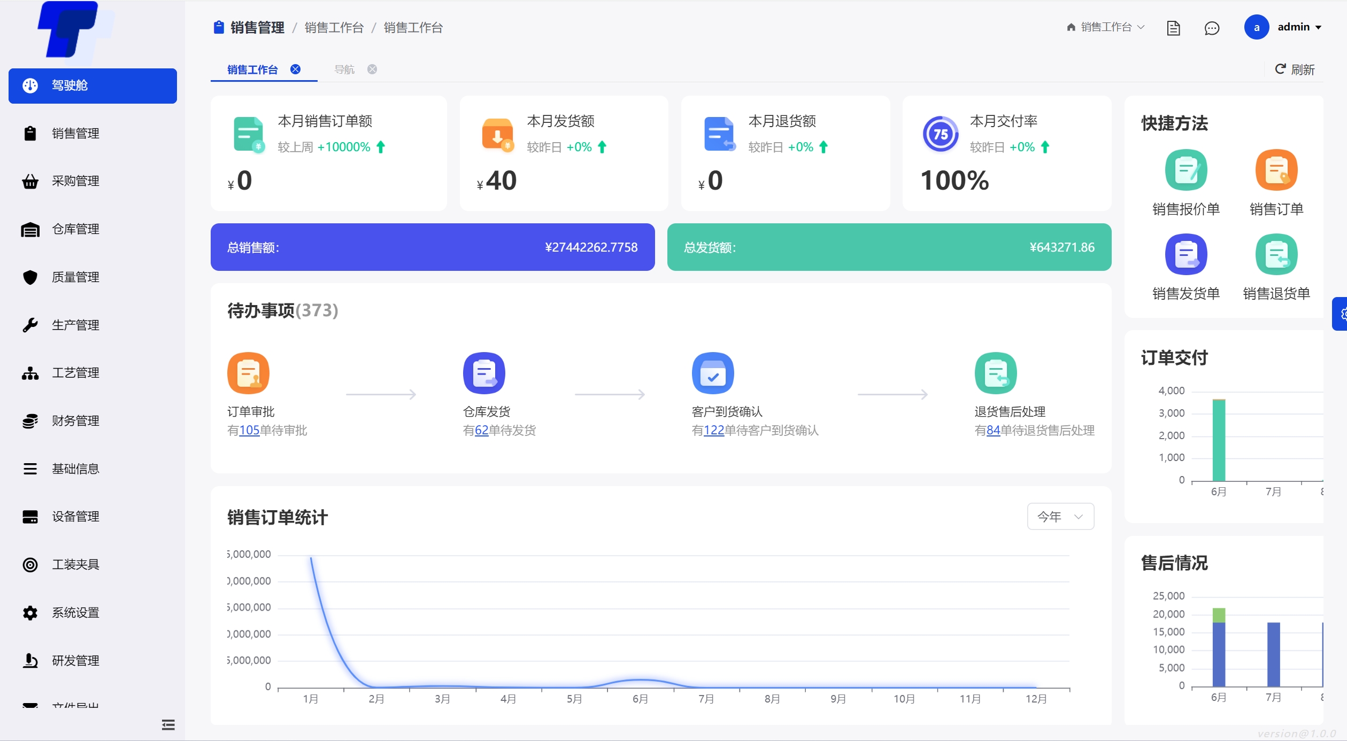Viewport: 1347px width, 741px height.
Task: Open the 销售报价单 shortcut icon
Action: [x=1186, y=170]
